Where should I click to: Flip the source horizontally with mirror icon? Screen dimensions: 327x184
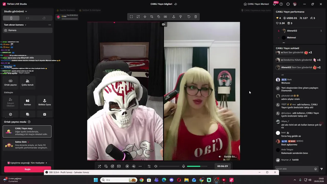pyautogui.click(x=165, y=17)
